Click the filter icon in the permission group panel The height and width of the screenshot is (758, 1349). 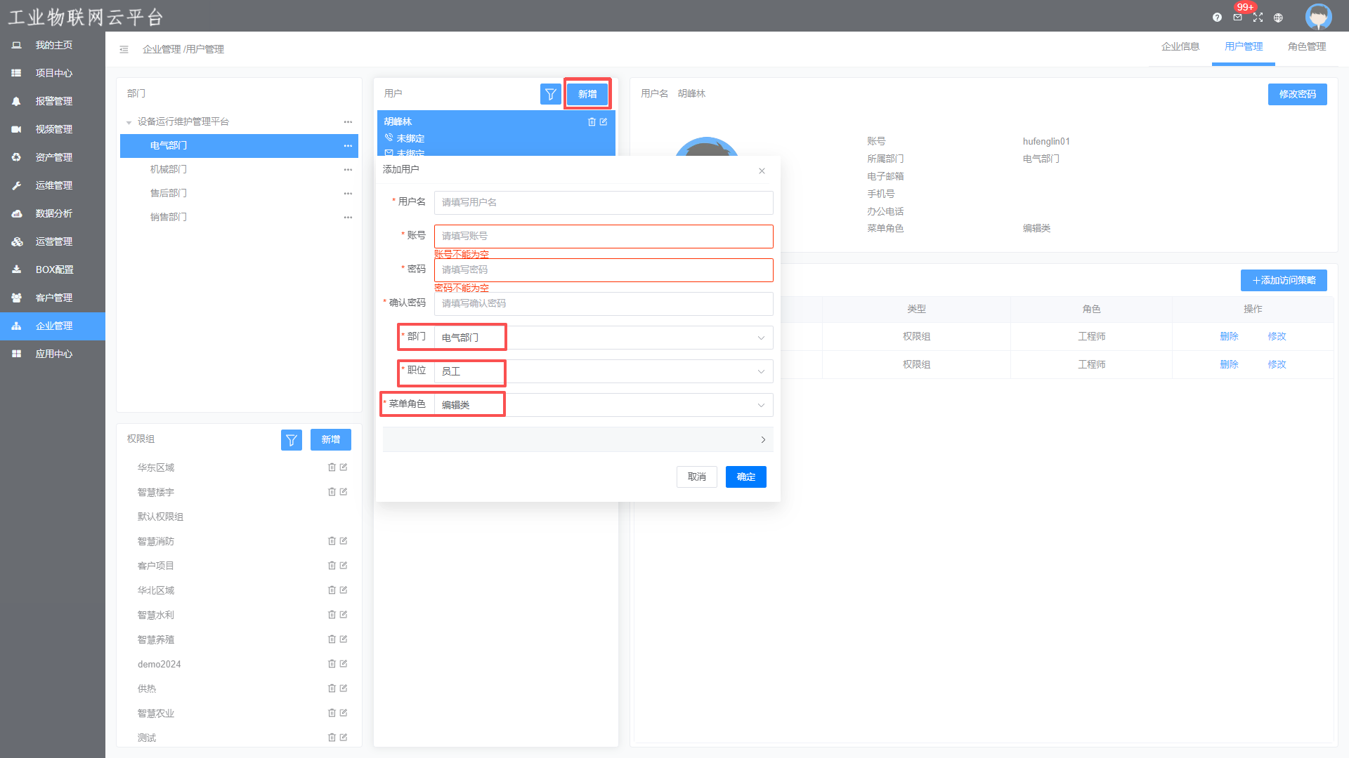(291, 440)
